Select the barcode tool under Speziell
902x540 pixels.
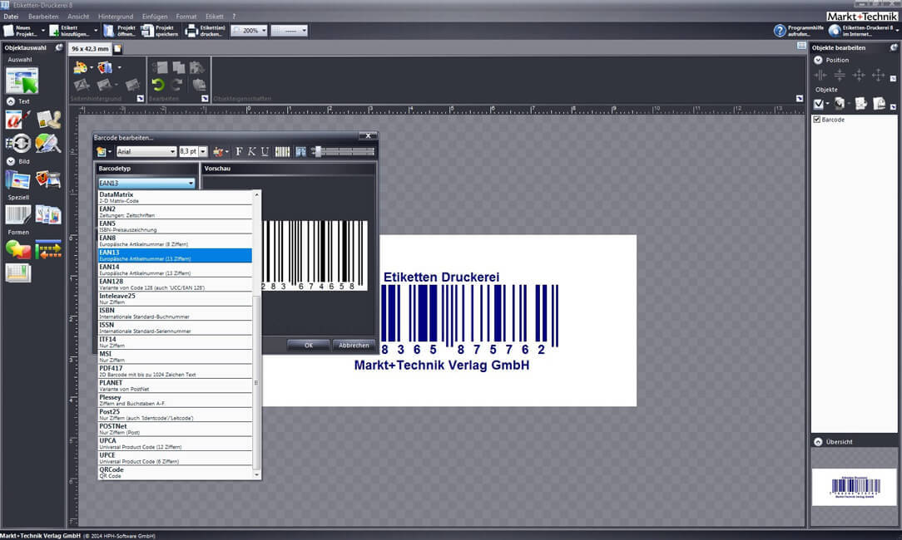tap(17, 215)
